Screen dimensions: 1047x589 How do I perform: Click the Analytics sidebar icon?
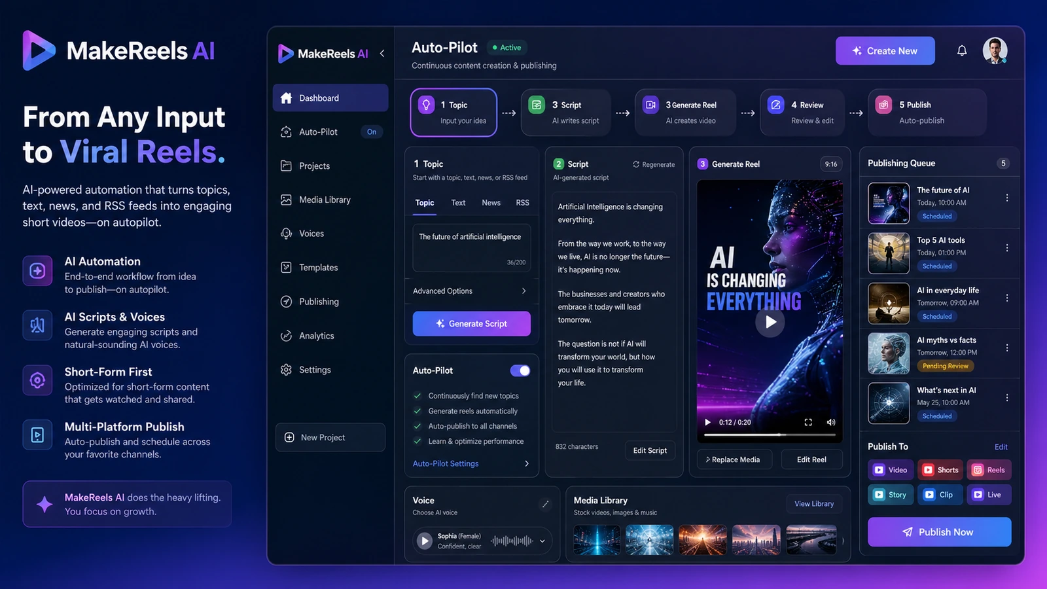pyautogui.click(x=286, y=336)
